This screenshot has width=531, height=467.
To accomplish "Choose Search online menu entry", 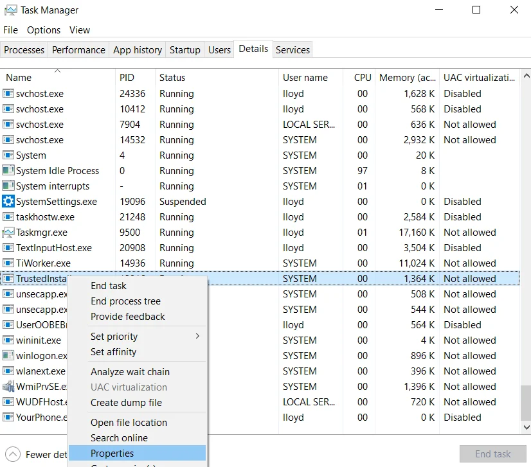I will click(138, 438).
